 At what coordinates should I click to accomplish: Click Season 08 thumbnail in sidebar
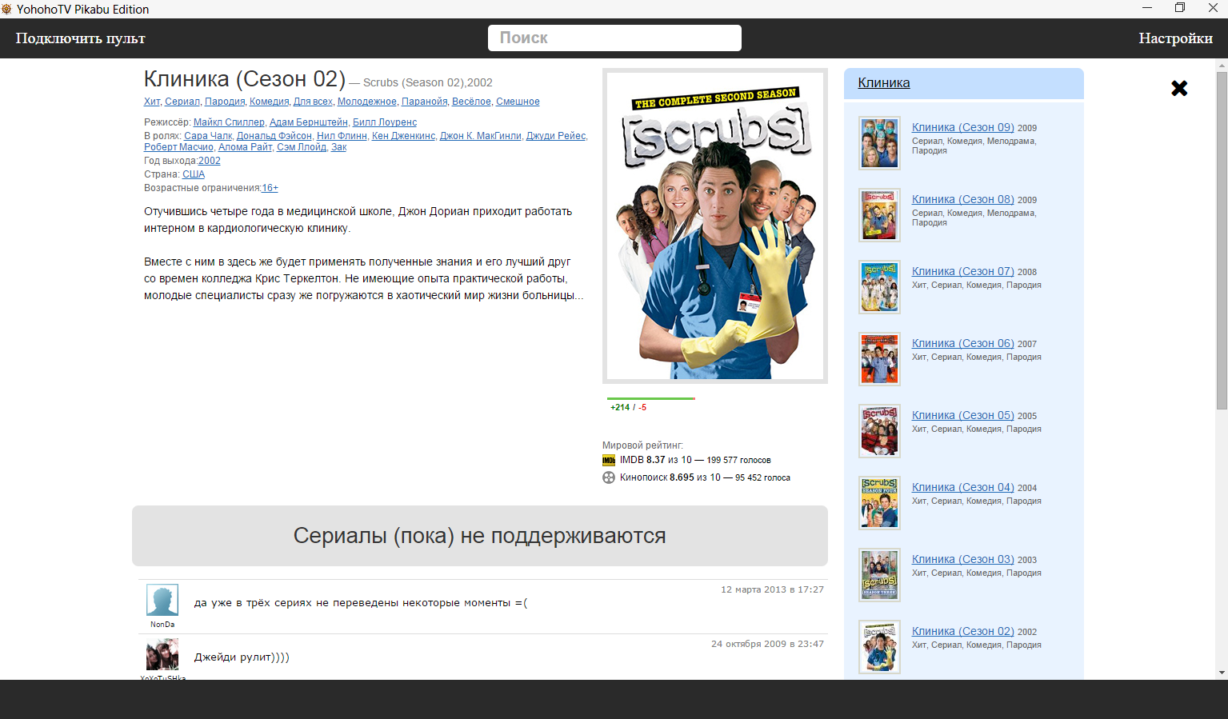(x=880, y=215)
